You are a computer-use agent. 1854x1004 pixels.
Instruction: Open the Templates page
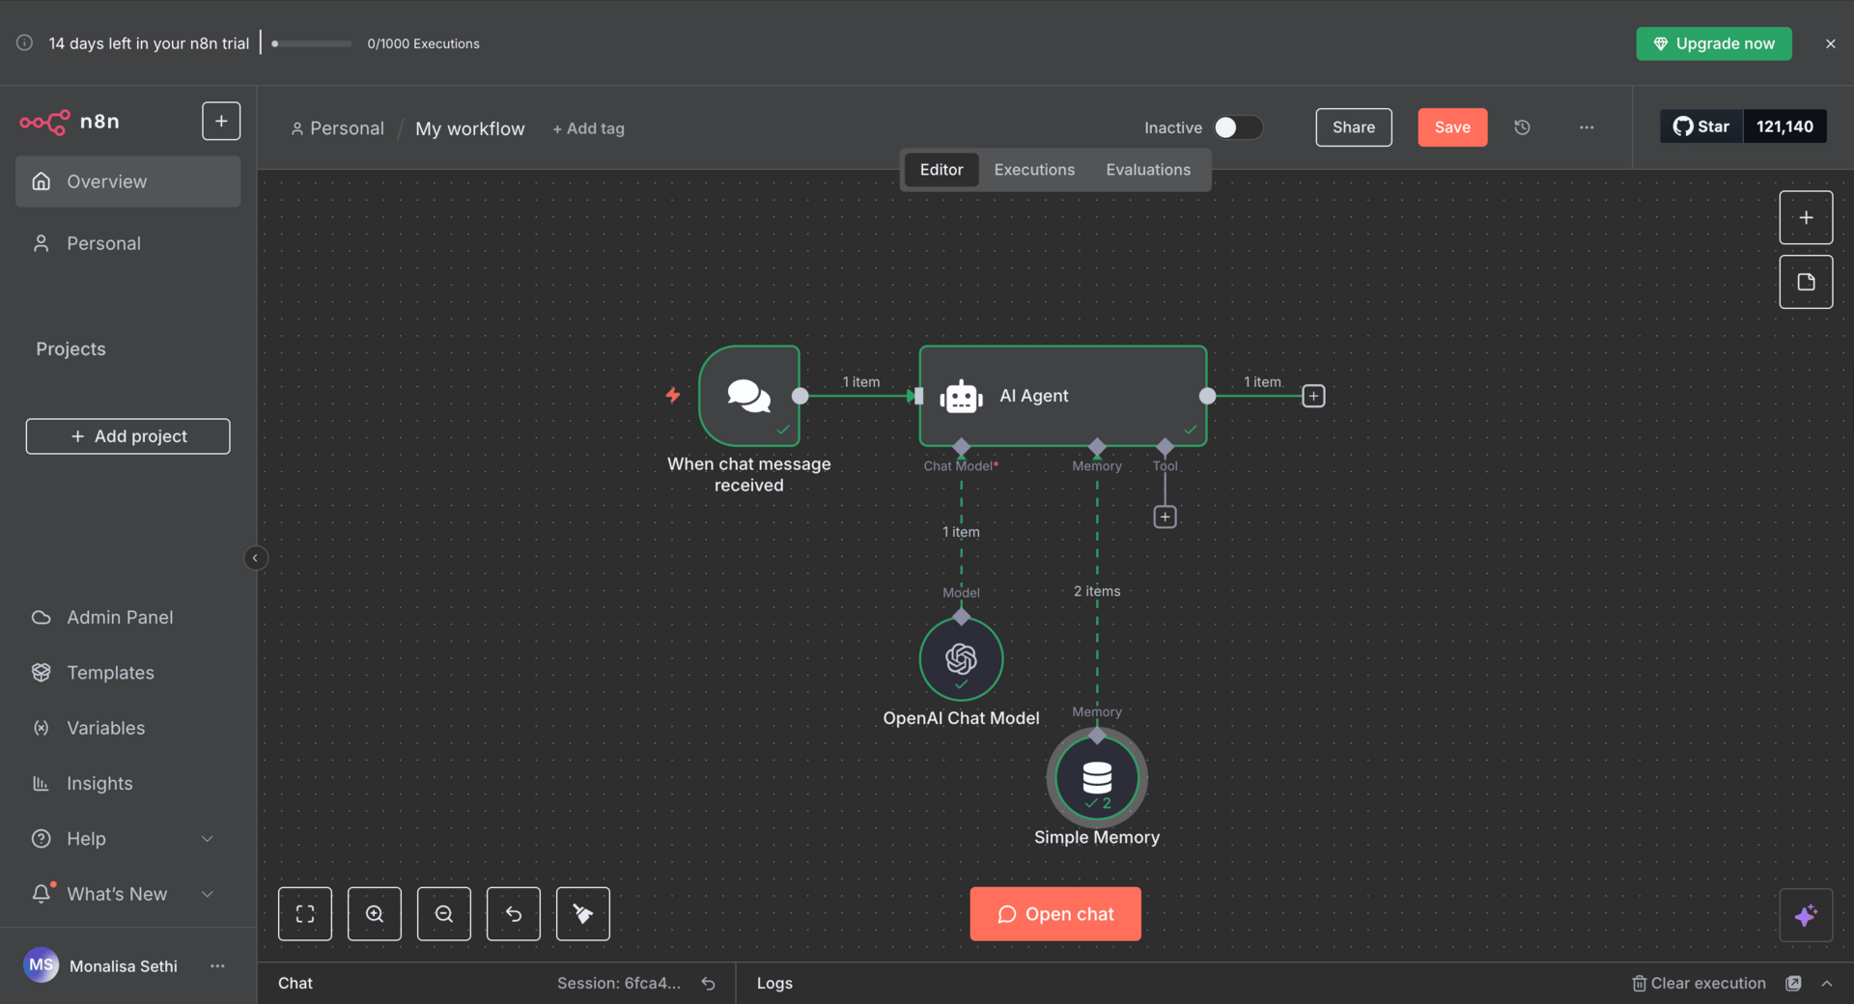point(127,672)
